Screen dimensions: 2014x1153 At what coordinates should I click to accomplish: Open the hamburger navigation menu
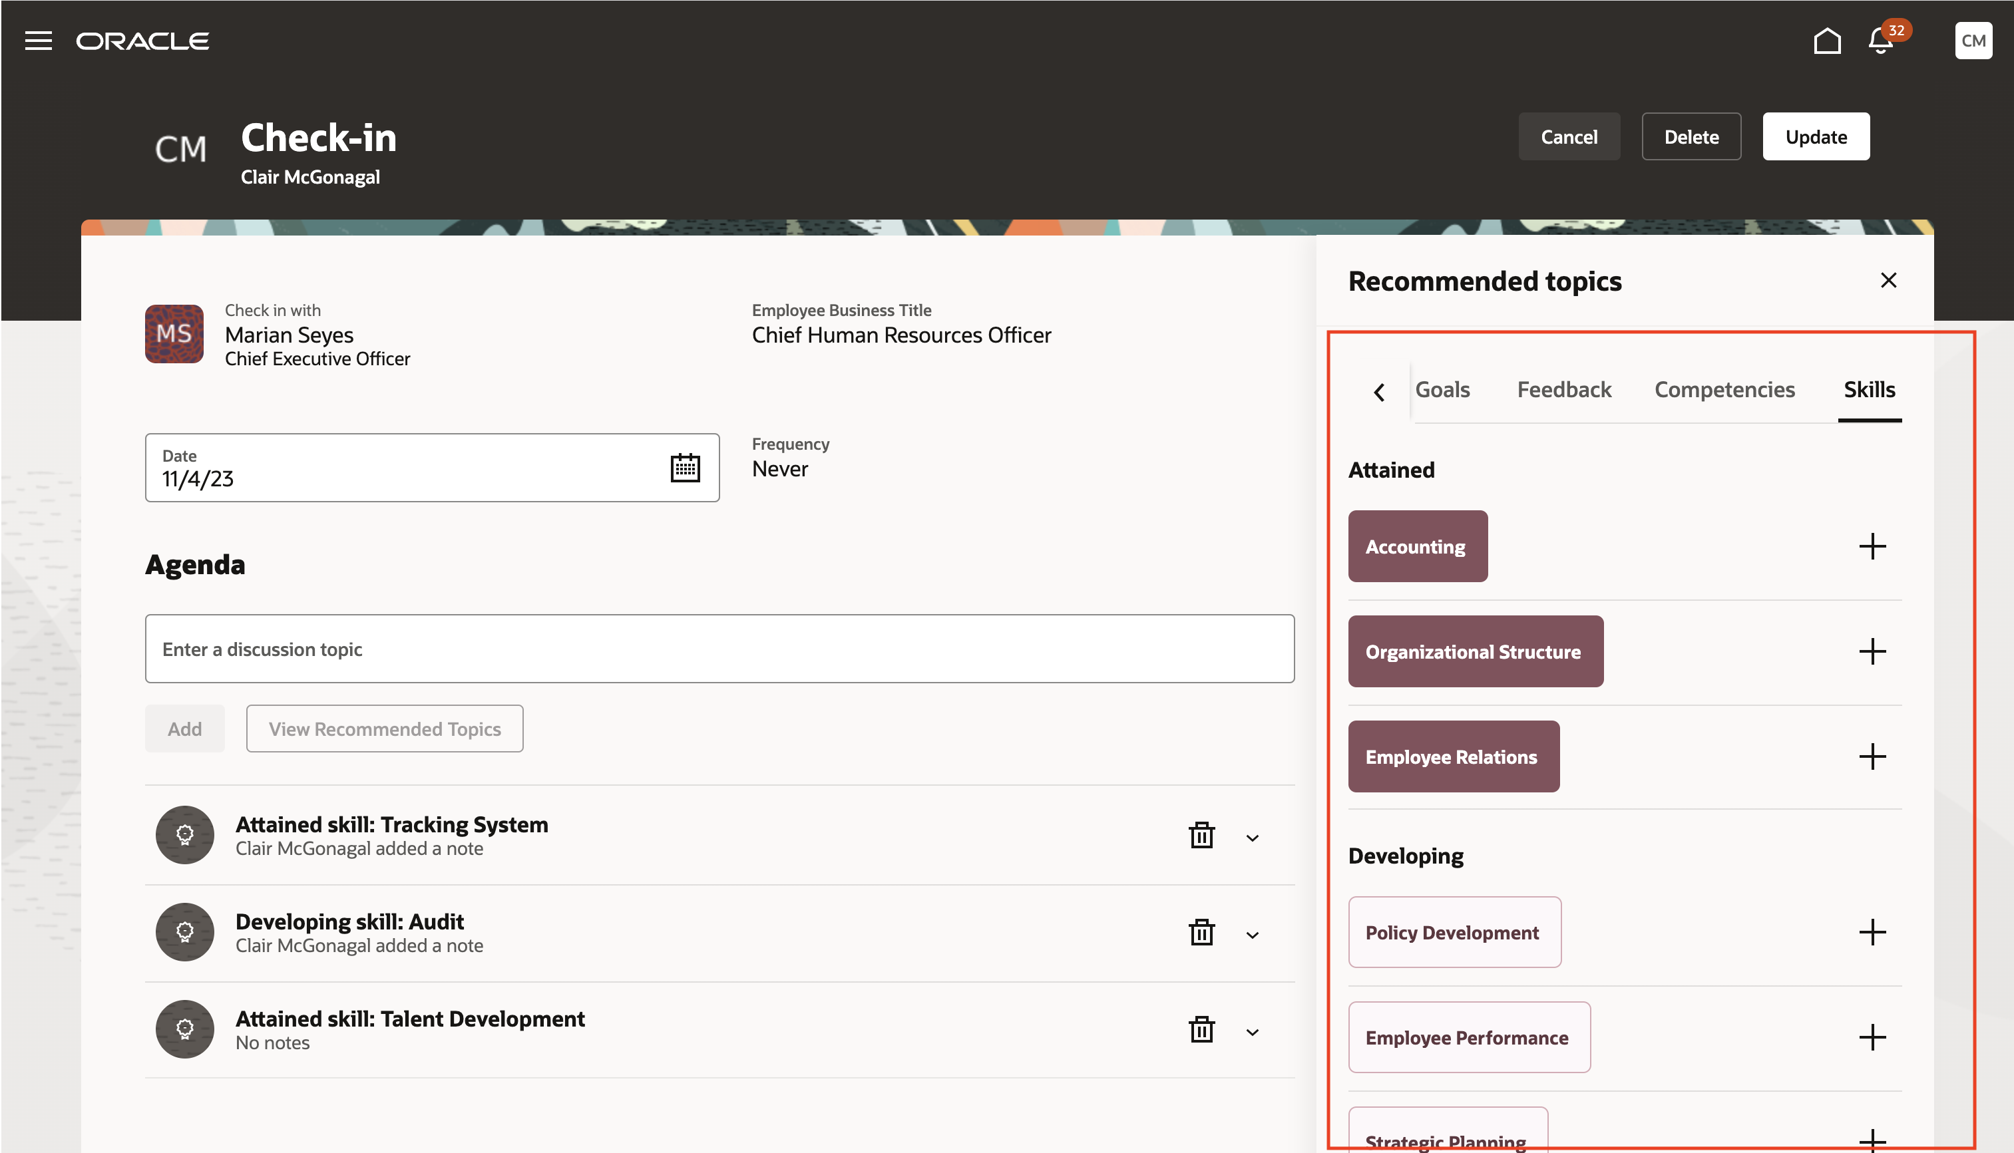click(38, 41)
